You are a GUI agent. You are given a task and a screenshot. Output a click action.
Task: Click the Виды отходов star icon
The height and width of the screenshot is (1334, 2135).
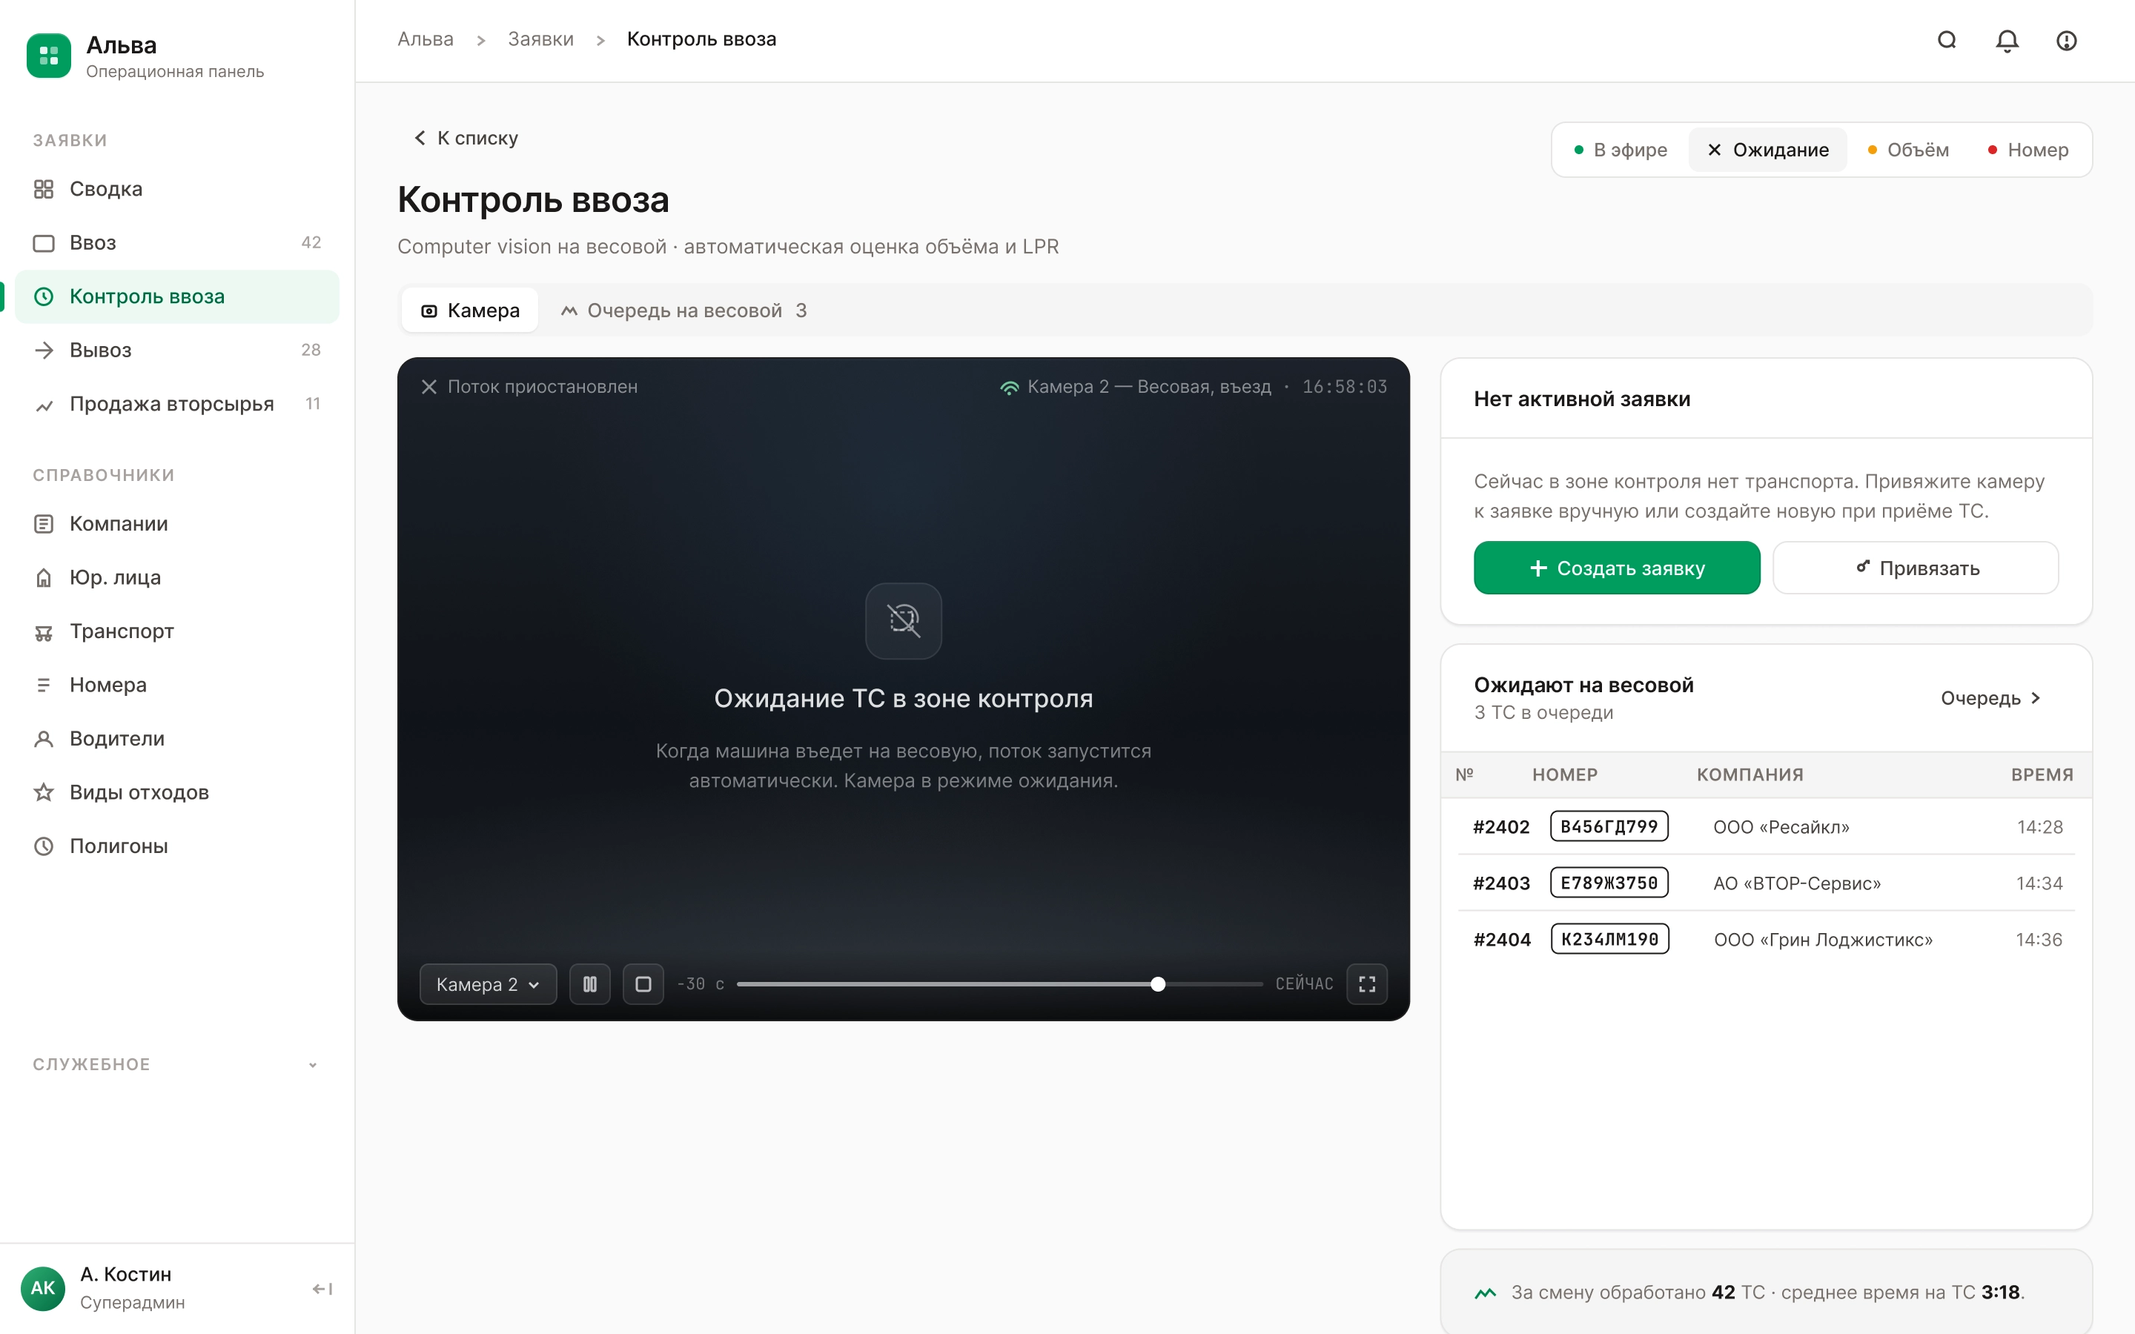point(43,792)
